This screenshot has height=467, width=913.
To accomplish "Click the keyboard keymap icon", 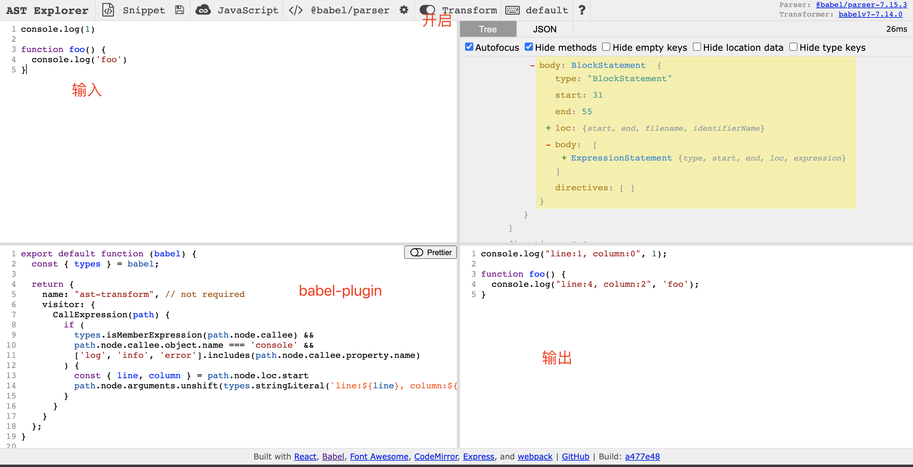I will [x=512, y=10].
